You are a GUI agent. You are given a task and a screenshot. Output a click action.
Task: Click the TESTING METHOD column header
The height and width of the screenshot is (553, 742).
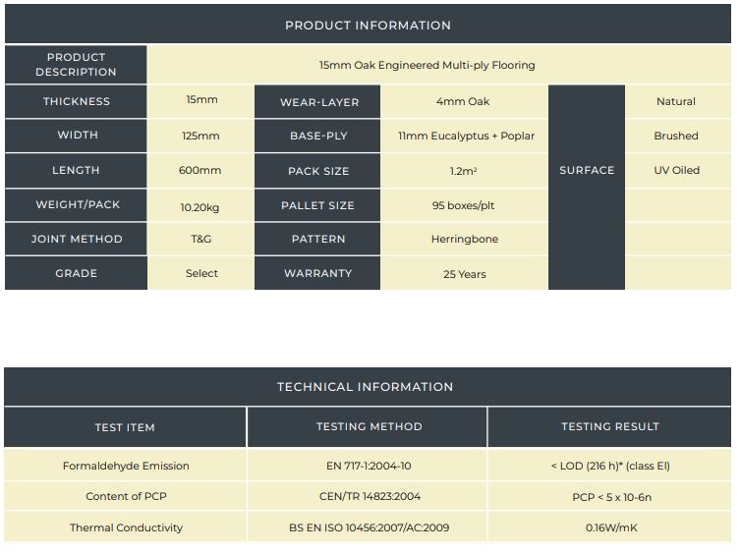coord(369,427)
